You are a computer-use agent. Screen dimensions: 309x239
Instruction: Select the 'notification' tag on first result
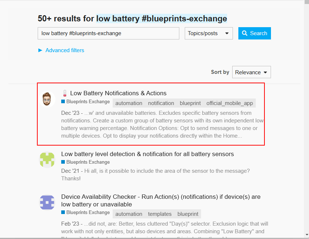[x=161, y=103]
